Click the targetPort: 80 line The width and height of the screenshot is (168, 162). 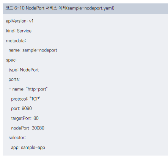coord(25,118)
